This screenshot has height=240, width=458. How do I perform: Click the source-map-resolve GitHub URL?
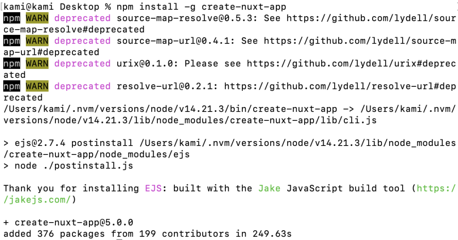[371, 18]
